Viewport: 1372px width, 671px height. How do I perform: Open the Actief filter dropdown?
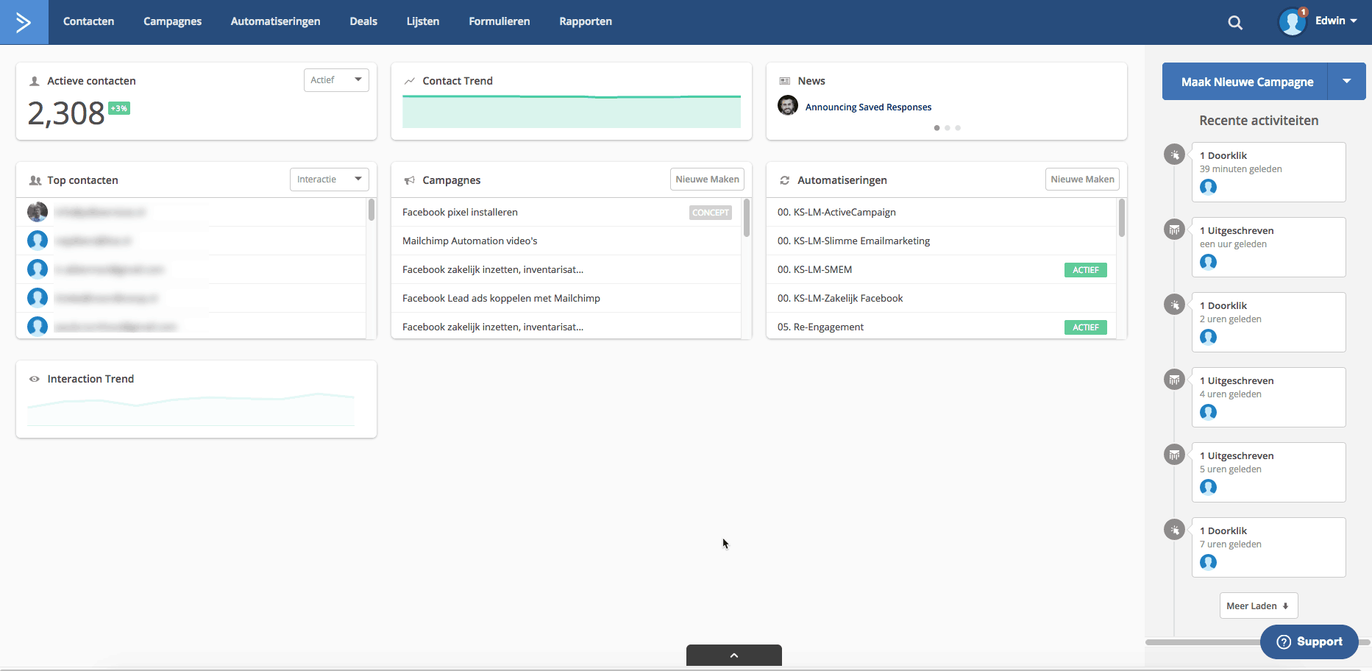pos(336,80)
